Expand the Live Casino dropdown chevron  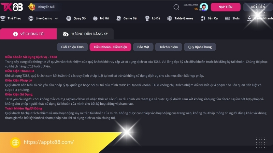pos(56,18)
